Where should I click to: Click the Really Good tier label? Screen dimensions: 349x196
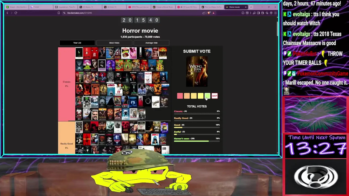pyautogui.click(x=67, y=138)
